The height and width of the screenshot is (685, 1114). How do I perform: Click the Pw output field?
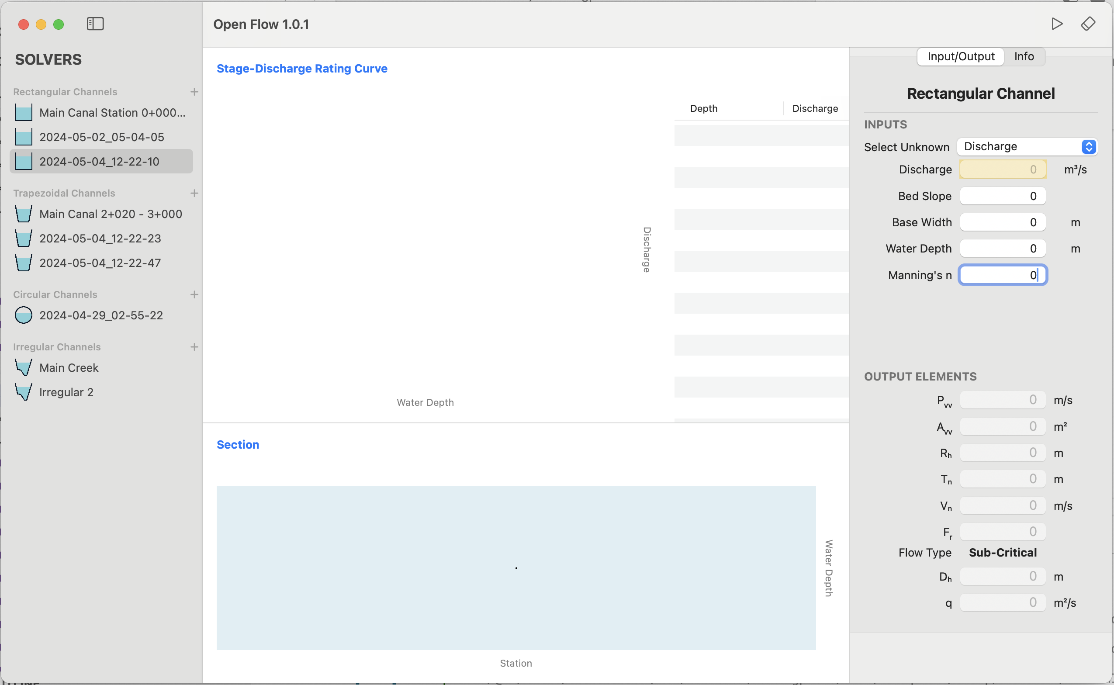[1003, 400]
